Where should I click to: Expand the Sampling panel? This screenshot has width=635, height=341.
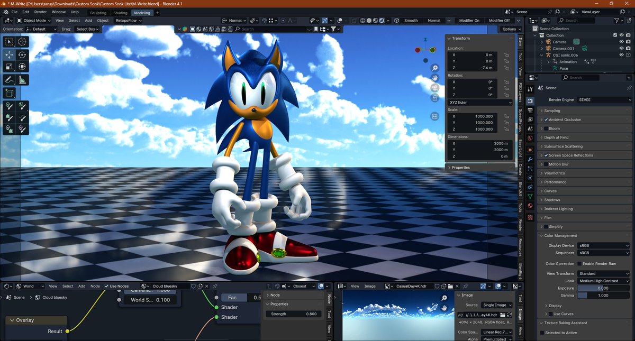(585, 111)
